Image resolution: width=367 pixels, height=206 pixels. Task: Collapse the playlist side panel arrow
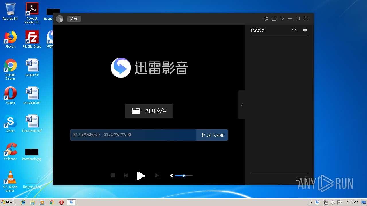242,105
